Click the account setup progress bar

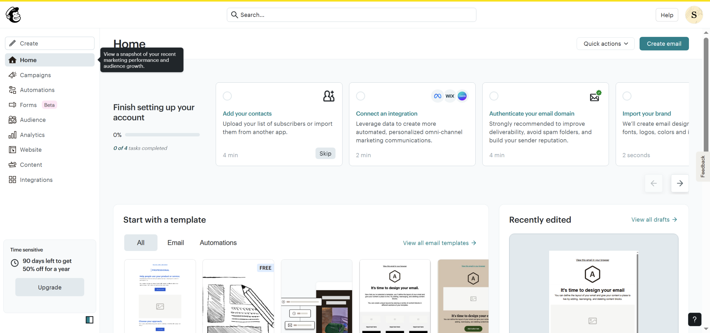pos(162,135)
